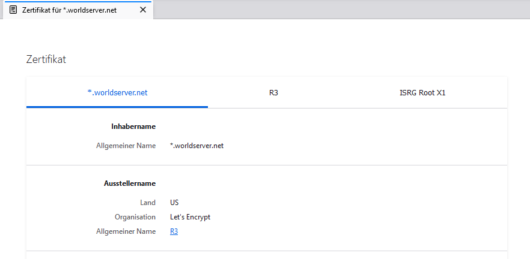
Task: Open the R3 certificate tab
Action: (x=273, y=93)
